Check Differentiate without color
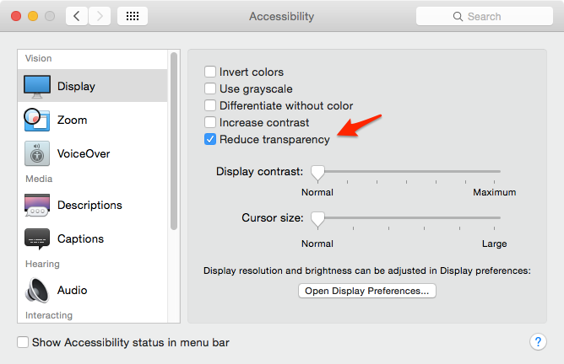Viewport: 564px width, 364px height. click(210, 106)
